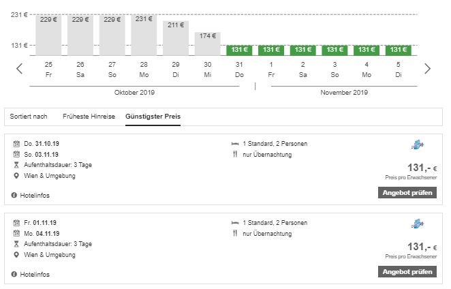The width and height of the screenshot is (451, 289).
Task: Select the 231 € price bar for Monday 28
Action: (144, 35)
